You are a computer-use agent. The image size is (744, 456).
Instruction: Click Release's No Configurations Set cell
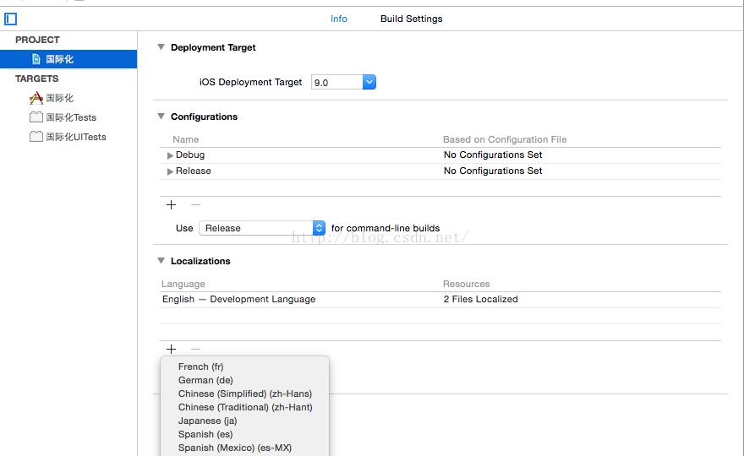tap(493, 171)
